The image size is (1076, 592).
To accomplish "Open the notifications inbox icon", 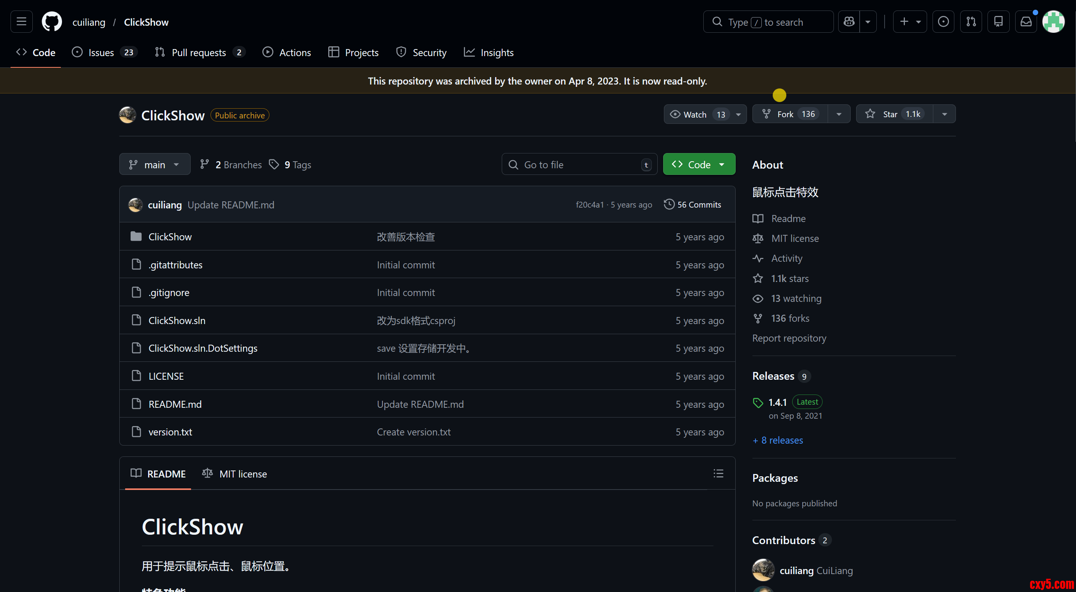I will (1025, 22).
